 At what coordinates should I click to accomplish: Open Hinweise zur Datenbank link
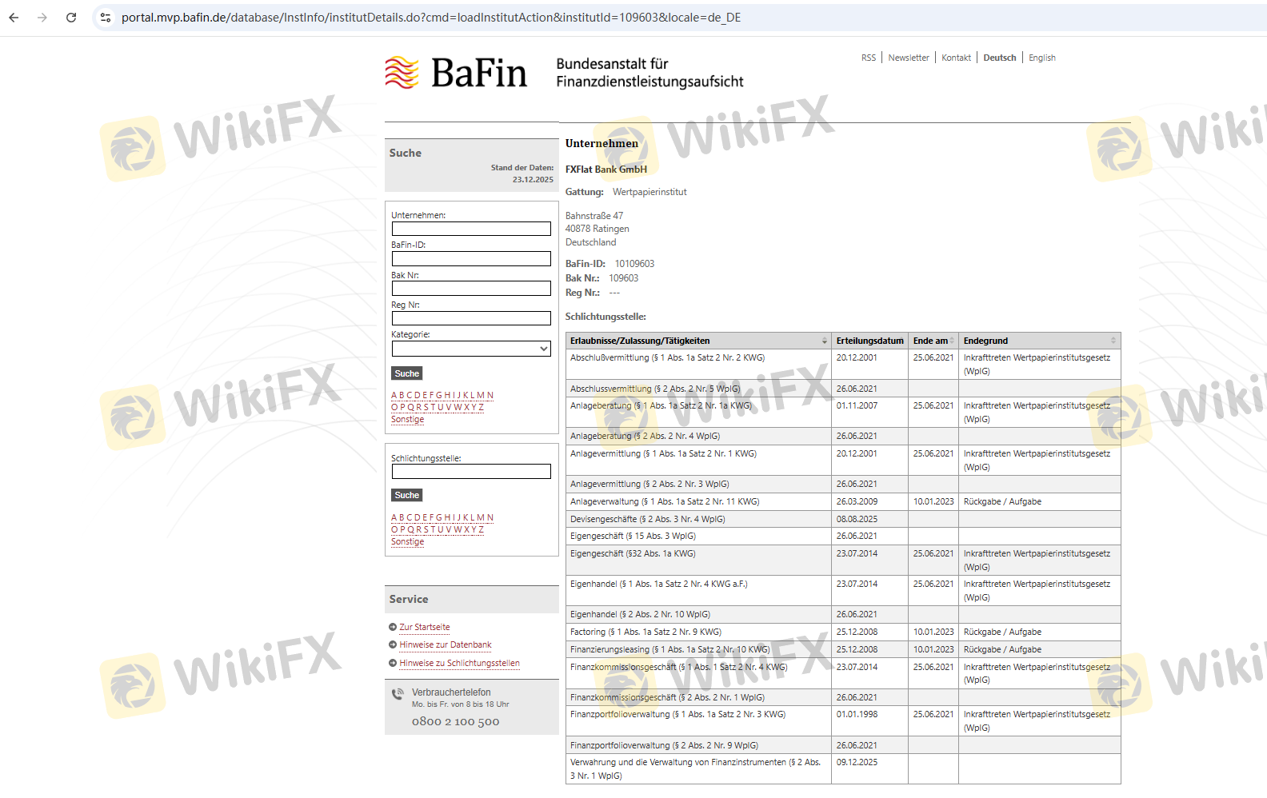click(446, 645)
